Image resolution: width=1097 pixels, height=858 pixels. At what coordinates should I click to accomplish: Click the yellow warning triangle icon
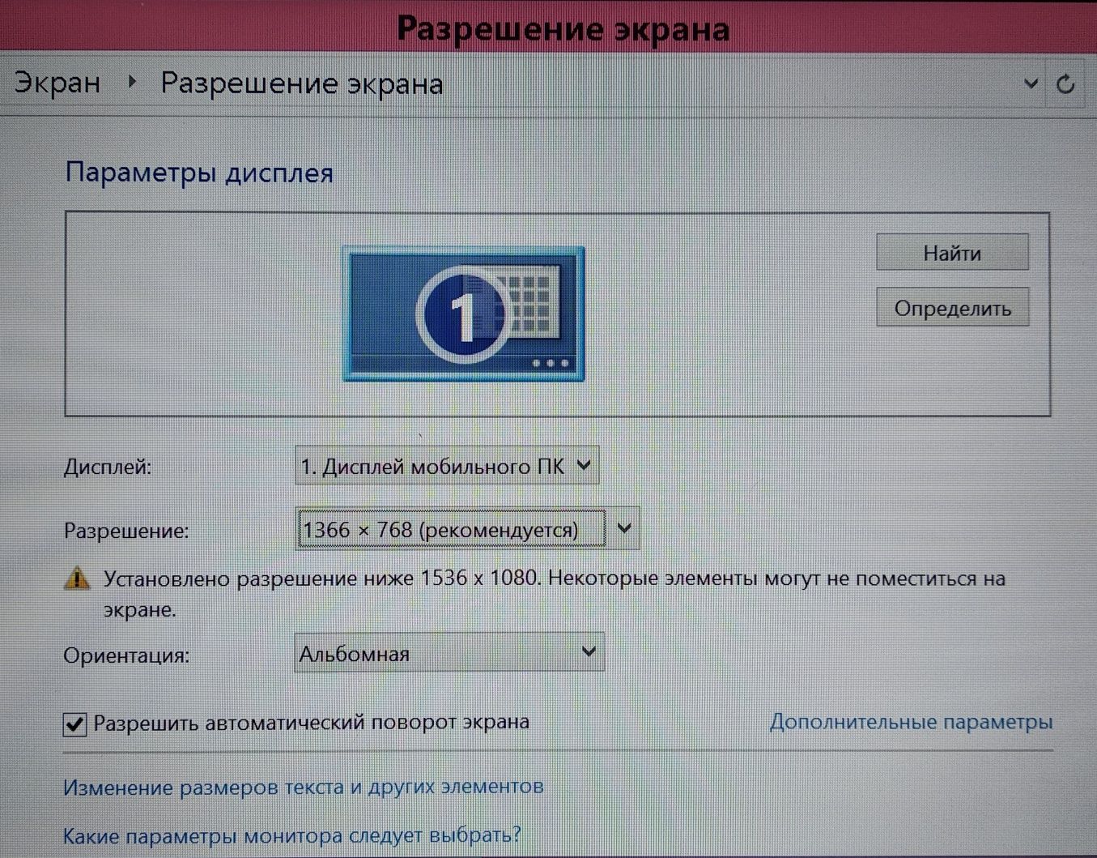pos(77,578)
